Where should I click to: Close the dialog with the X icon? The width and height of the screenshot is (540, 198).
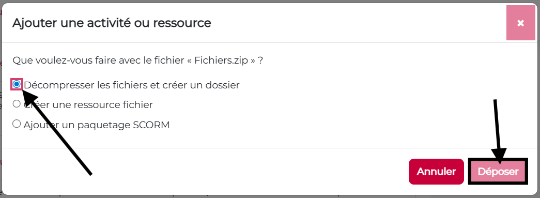[520, 23]
